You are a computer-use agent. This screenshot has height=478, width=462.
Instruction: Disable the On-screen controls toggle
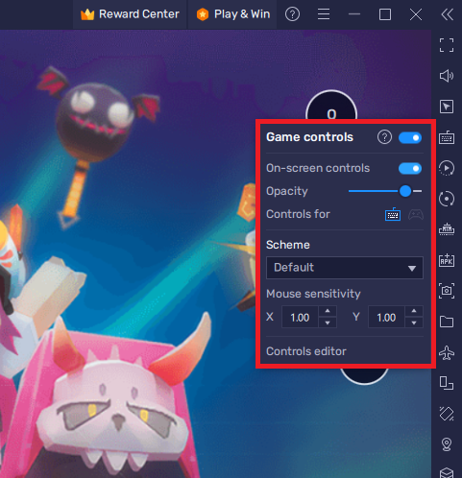(410, 168)
